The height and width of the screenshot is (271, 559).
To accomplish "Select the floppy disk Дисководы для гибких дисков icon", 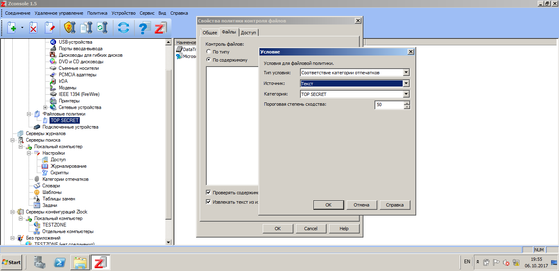I will [53, 55].
